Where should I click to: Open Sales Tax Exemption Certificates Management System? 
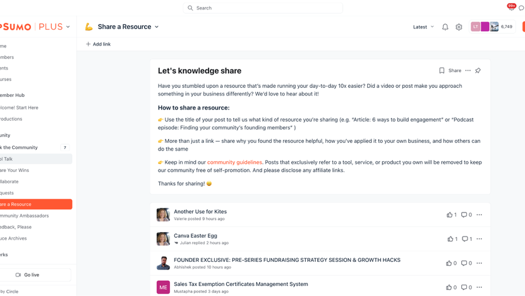click(x=241, y=284)
